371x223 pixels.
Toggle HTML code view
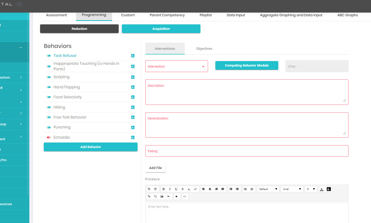(x=185, y=196)
